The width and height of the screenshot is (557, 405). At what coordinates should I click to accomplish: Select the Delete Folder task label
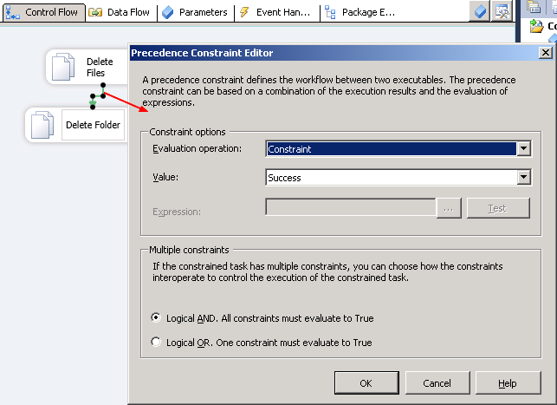[x=94, y=125]
